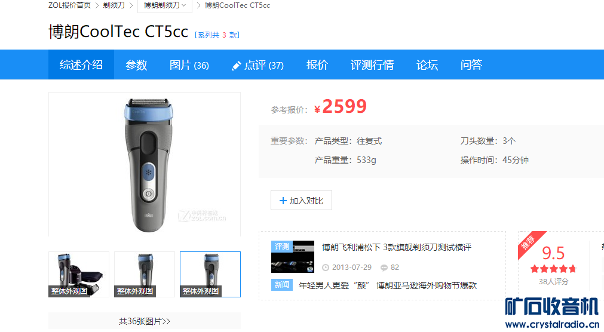This screenshot has height=332, width=604.
Task: Expand 共36张图片 to view all photos
Action: tap(145, 321)
